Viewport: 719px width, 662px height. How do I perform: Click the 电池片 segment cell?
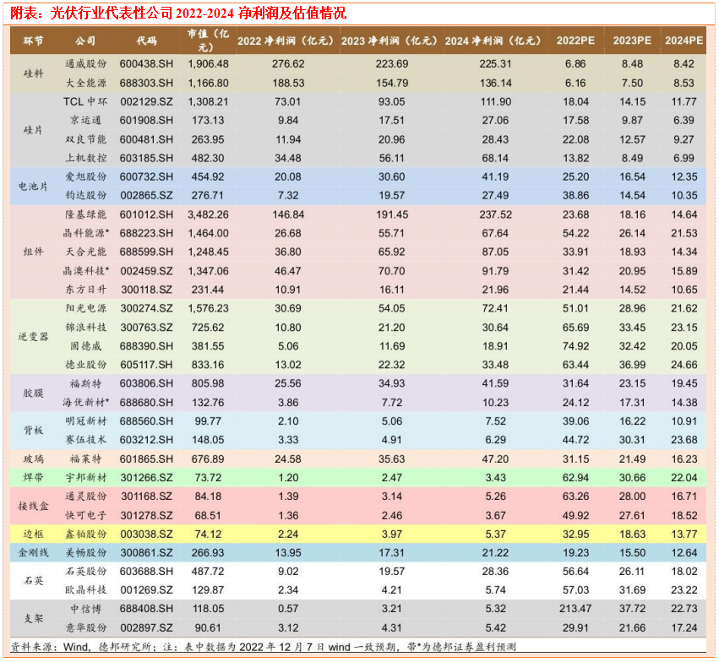click(x=33, y=186)
